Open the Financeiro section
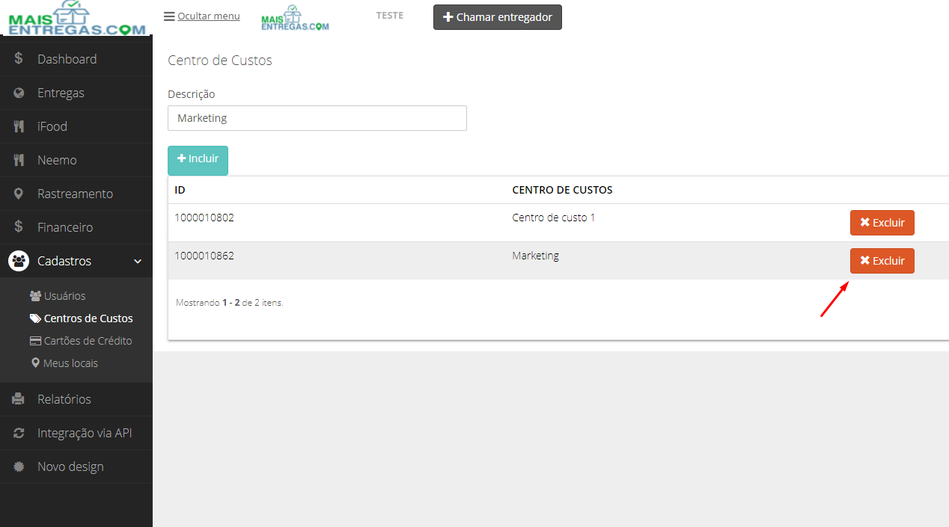Viewport: 949px width, 527px height. coord(76,227)
